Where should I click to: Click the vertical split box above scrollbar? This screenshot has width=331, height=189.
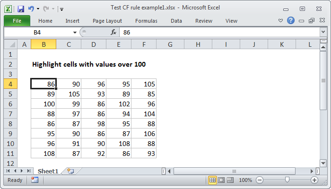click(323, 42)
